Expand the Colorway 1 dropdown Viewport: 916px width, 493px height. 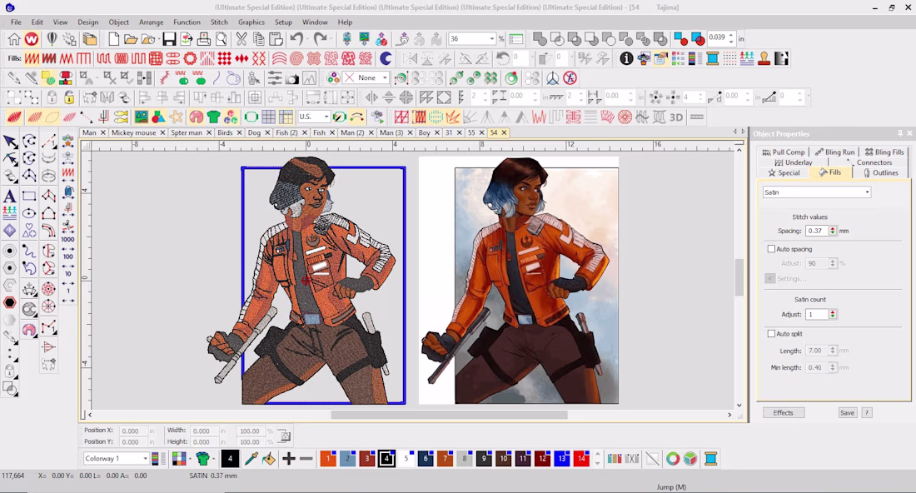click(117, 459)
